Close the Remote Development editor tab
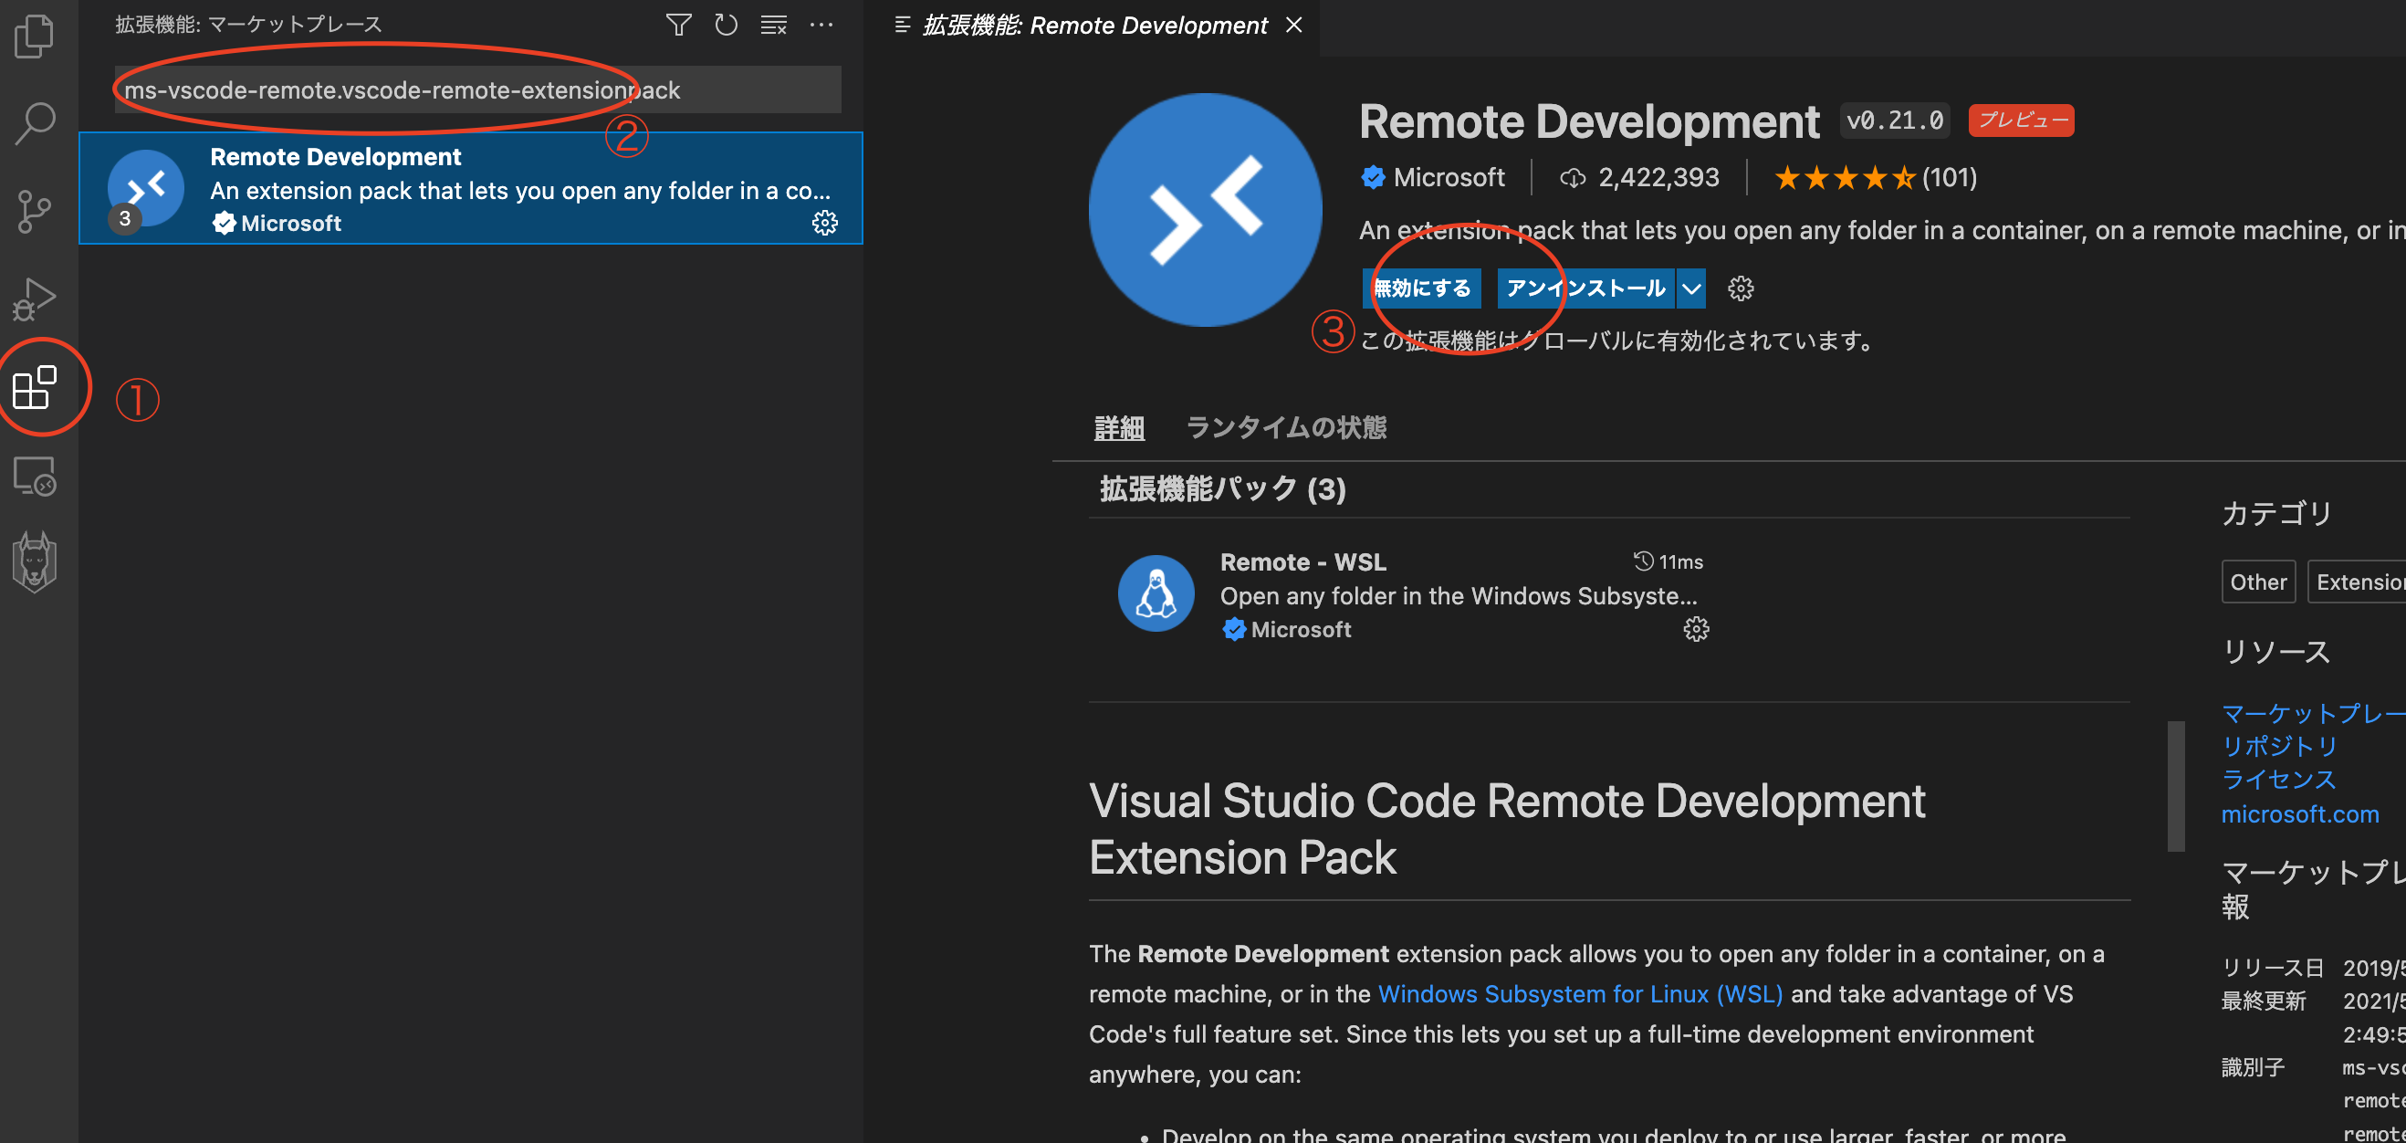Image resolution: width=2406 pixels, height=1143 pixels. 1293,26
